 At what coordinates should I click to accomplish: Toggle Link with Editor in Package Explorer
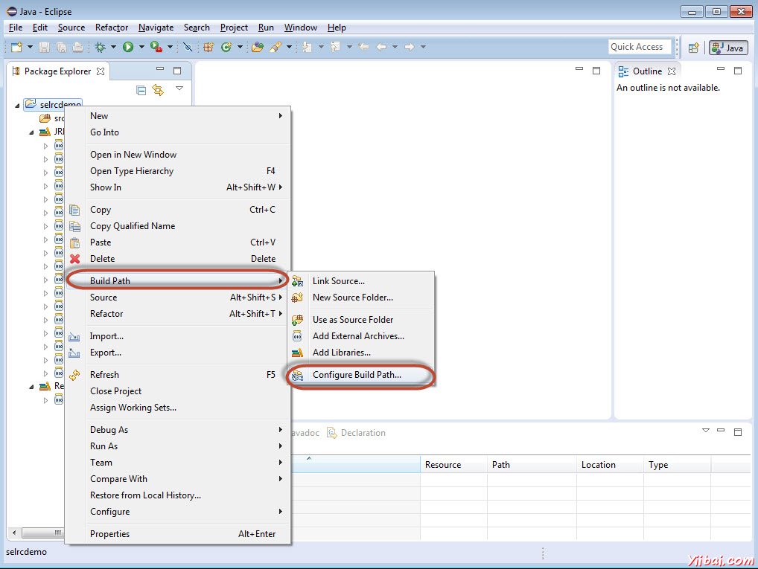pyautogui.click(x=159, y=89)
